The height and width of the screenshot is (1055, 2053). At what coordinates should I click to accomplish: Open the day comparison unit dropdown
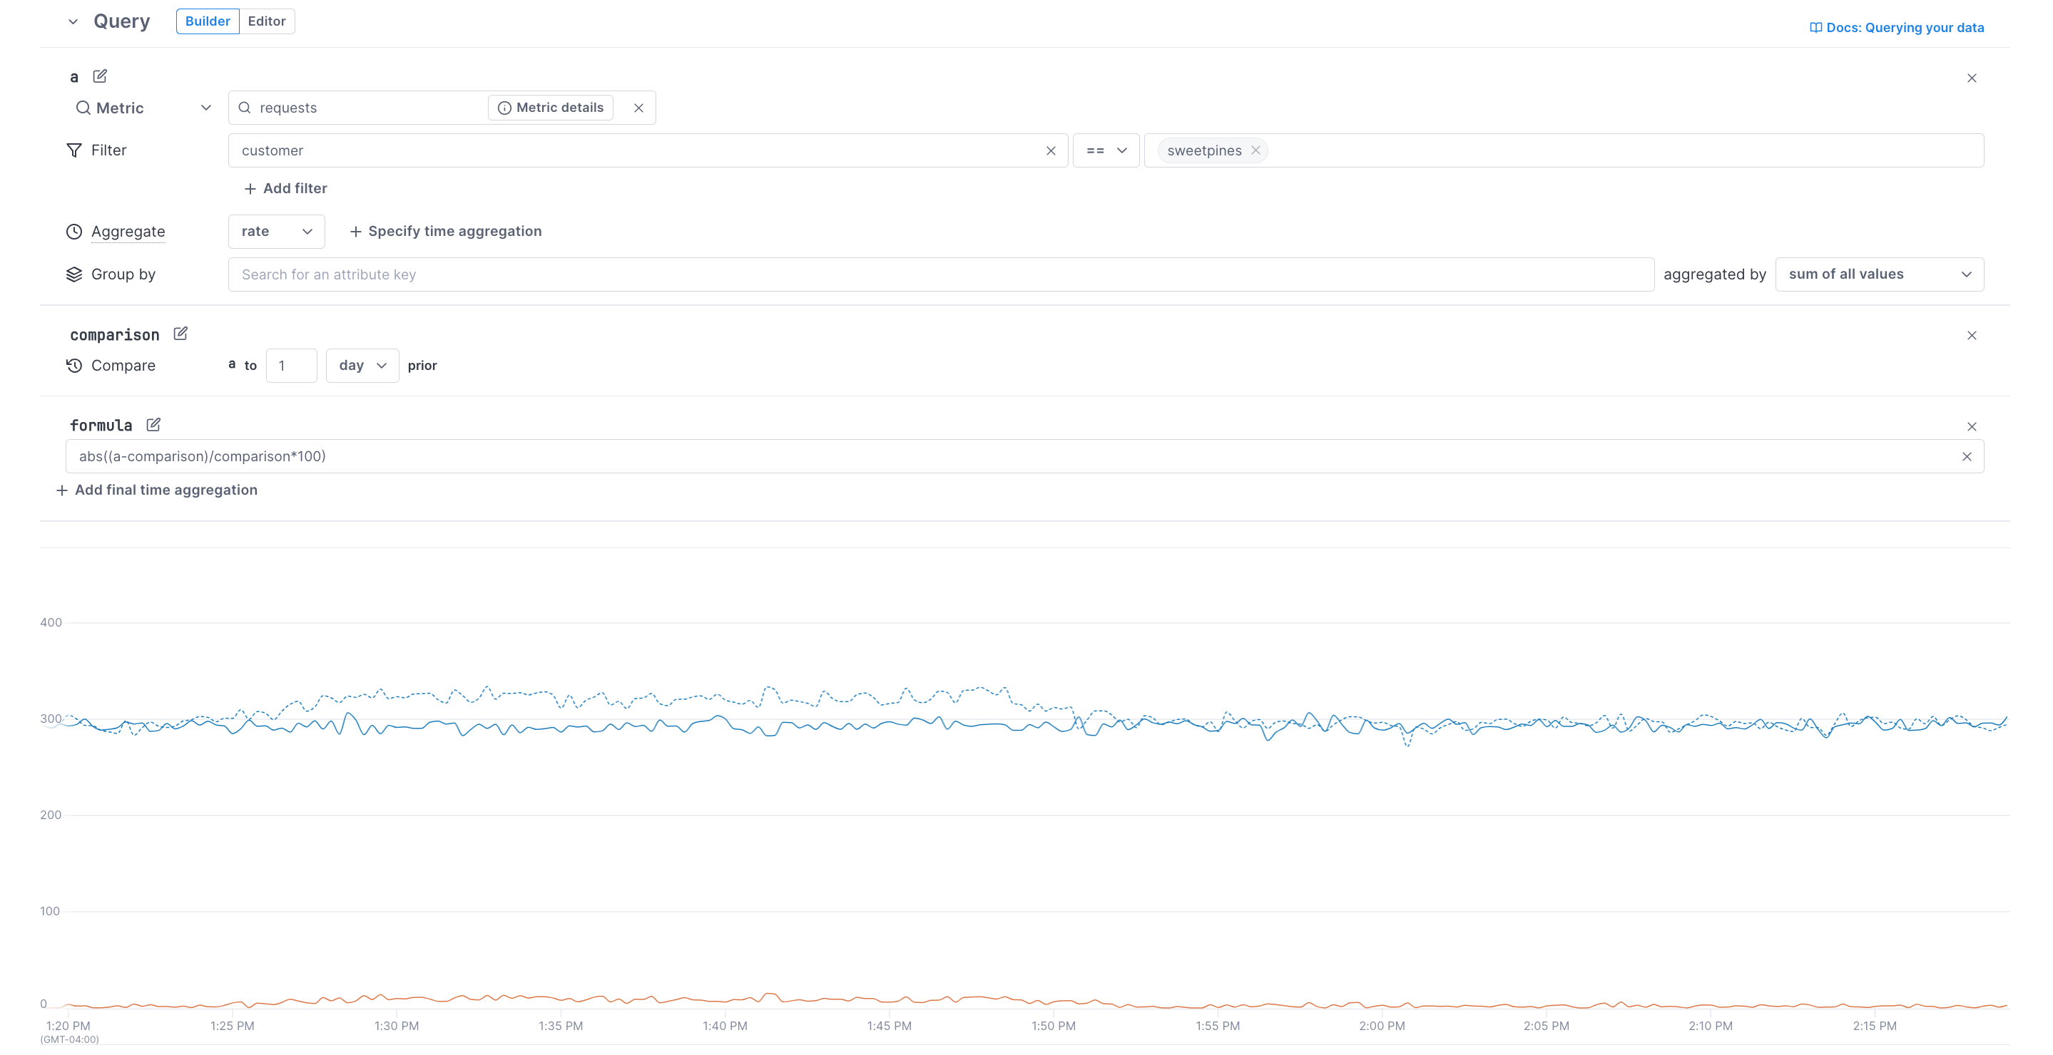[362, 366]
